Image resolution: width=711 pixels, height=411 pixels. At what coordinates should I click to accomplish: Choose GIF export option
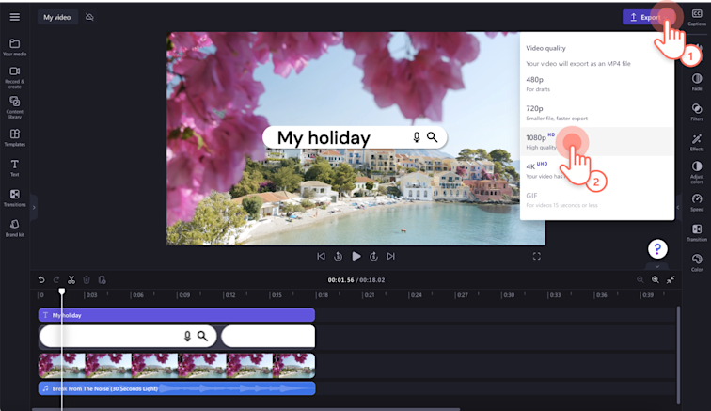pos(596,199)
